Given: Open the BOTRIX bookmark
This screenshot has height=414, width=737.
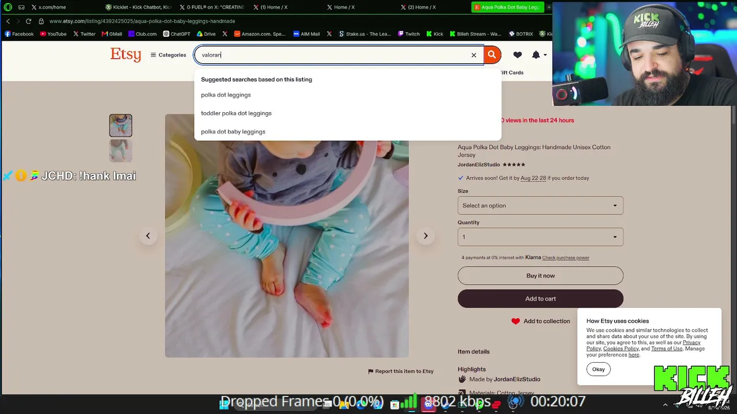Looking at the screenshot, I should [521, 34].
